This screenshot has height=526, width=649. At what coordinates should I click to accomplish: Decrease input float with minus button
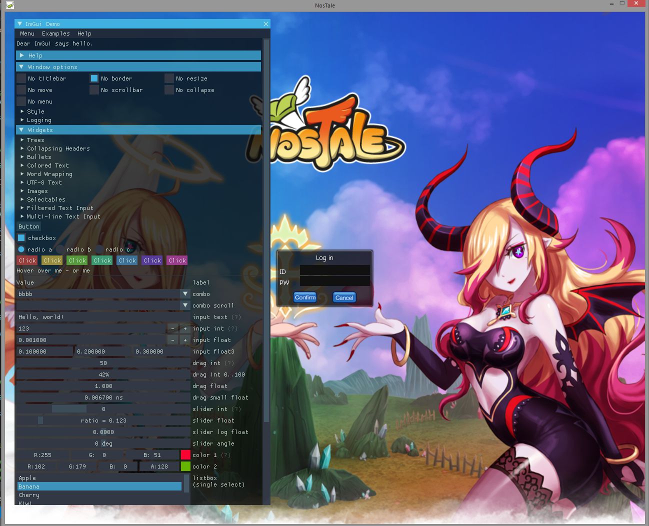pos(172,340)
